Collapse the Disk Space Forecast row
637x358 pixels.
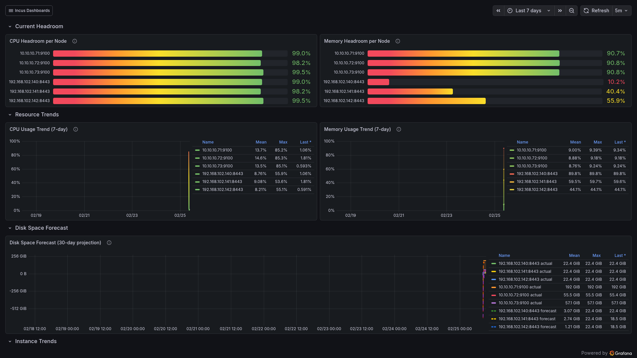click(10, 228)
